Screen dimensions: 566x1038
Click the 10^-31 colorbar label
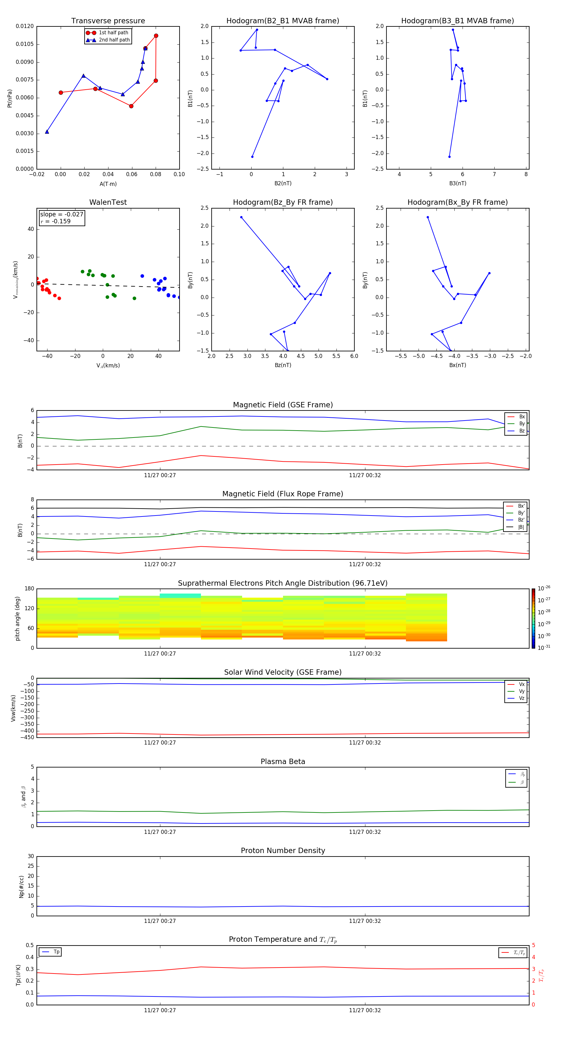(x=544, y=648)
